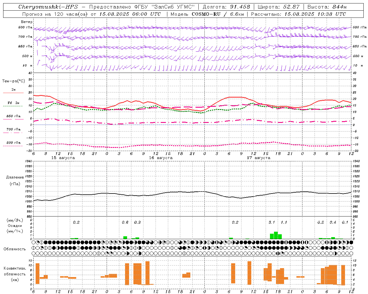Click the precipitation total 1.1
The height and width of the screenshot is (294, 368).
click(284, 222)
